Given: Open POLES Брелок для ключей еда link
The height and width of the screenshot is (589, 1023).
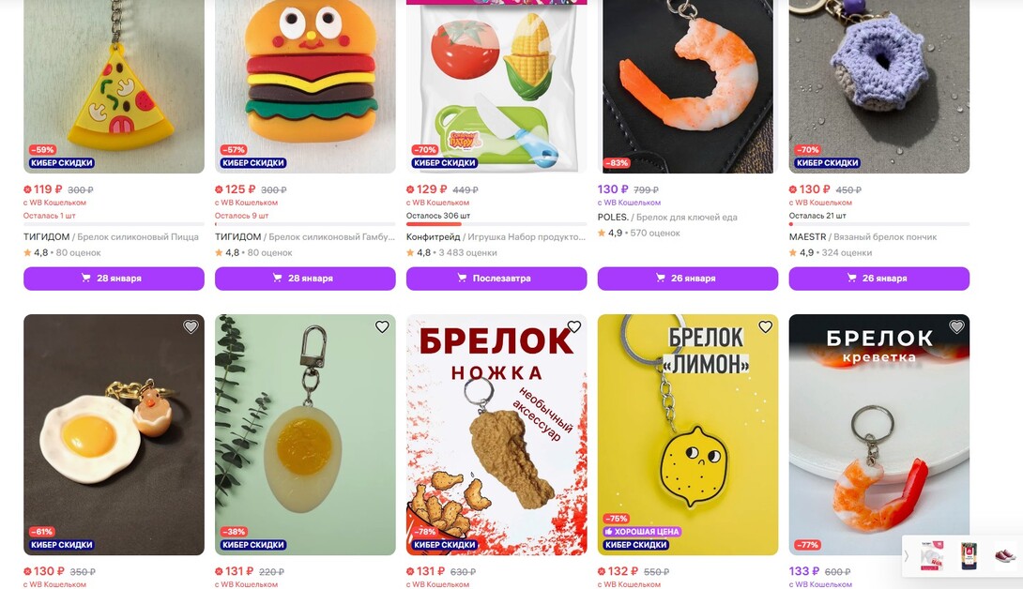Looking at the screenshot, I should 667,218.
